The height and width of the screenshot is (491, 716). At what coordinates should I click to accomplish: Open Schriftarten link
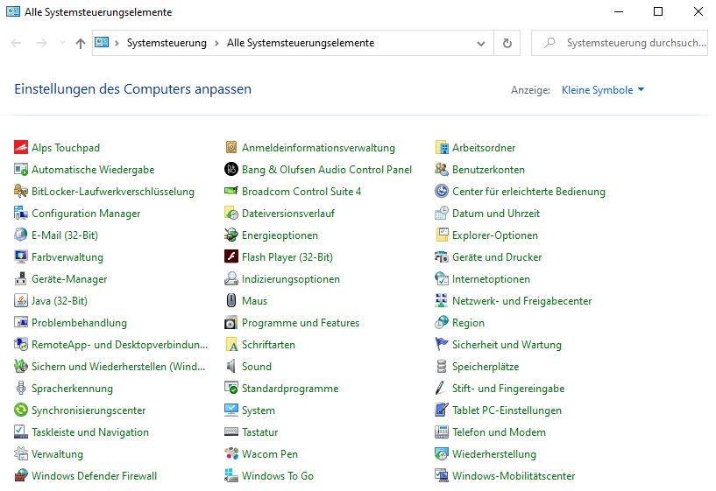pyautogui.click(x=268, y=345)
